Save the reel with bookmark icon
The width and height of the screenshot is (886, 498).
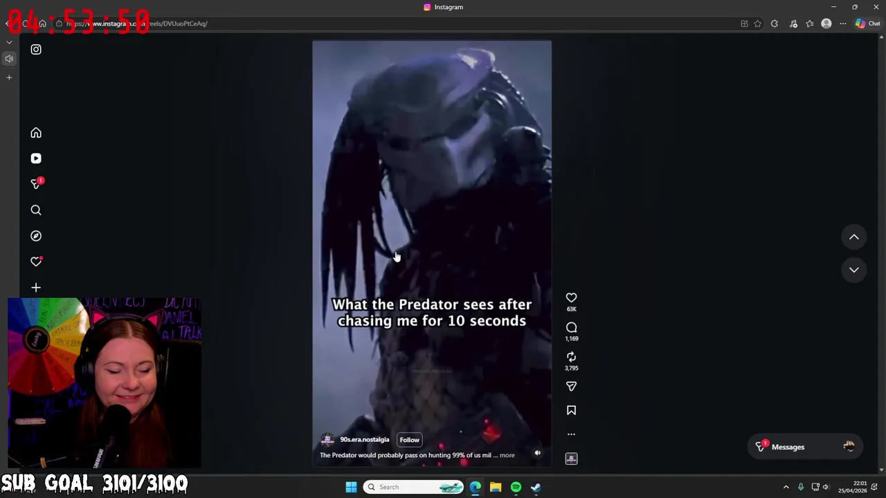click(x=571, y=410)
